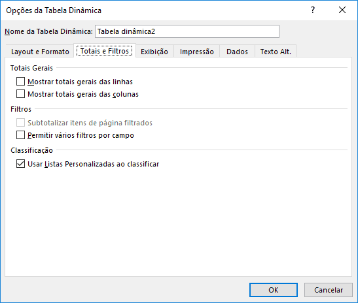358x303 pixels.
Task: Click the help question mark icon
Action: click(313, 10)
